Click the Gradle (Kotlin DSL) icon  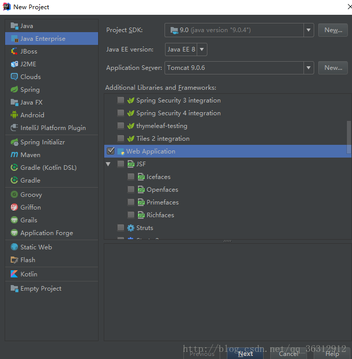[x=14, y=168]
